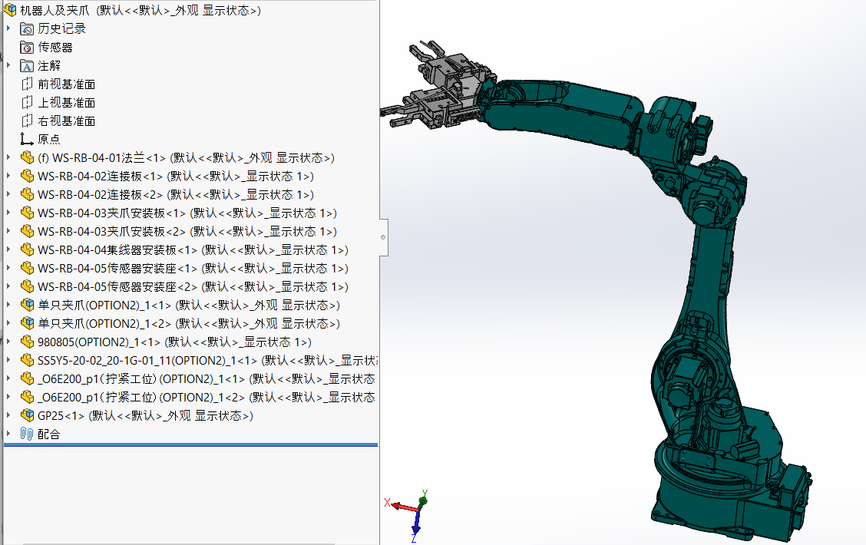The height and width of the screenshot is (545, 866).
Task: Click the feature tree panel collapse handle
Action: coord(383,237)
